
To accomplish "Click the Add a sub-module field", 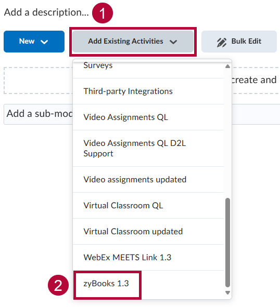I will click(x=142, y=114).
